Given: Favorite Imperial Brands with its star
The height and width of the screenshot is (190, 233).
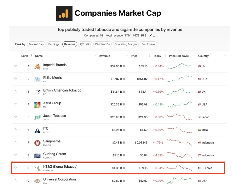Looking at the screenshot, I should point(15,66).
